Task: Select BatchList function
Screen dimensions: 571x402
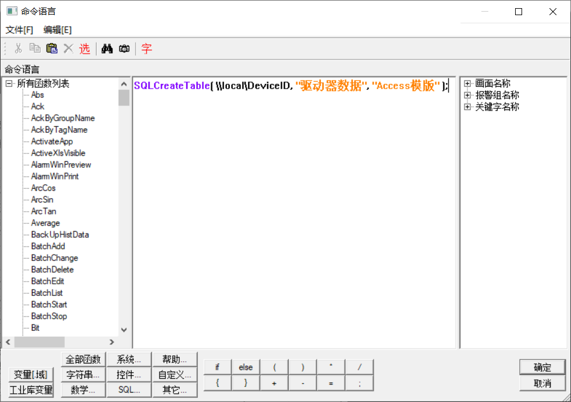Action: coord(47,293)
